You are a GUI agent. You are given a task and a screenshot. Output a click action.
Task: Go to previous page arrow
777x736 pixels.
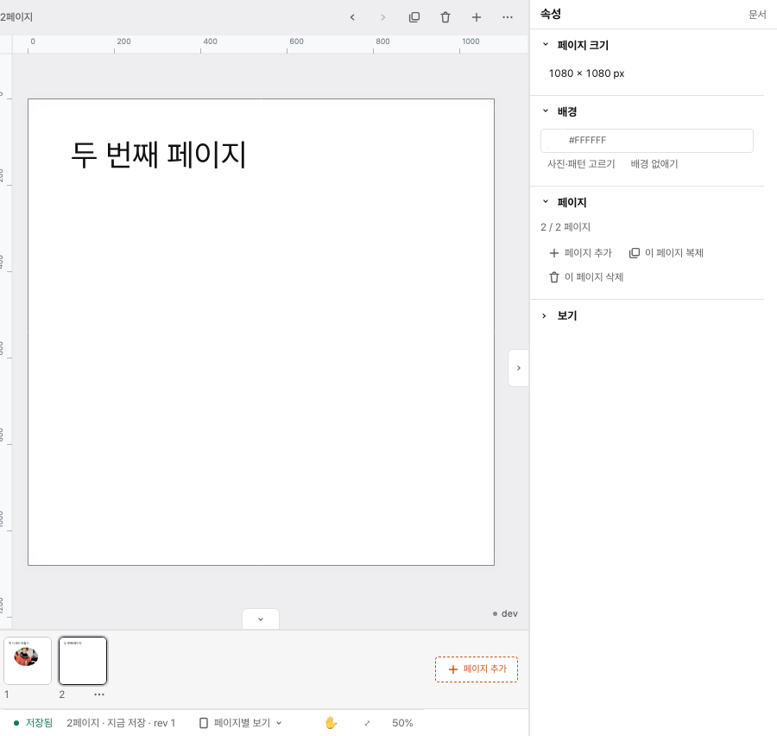(x=352, y=17)
